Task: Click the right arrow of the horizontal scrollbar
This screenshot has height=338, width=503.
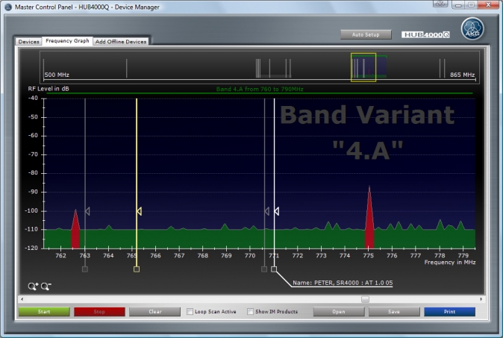Action: [481, 299]
